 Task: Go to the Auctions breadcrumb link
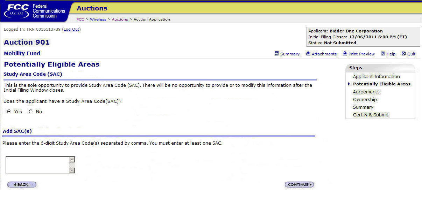click(120, 19)
